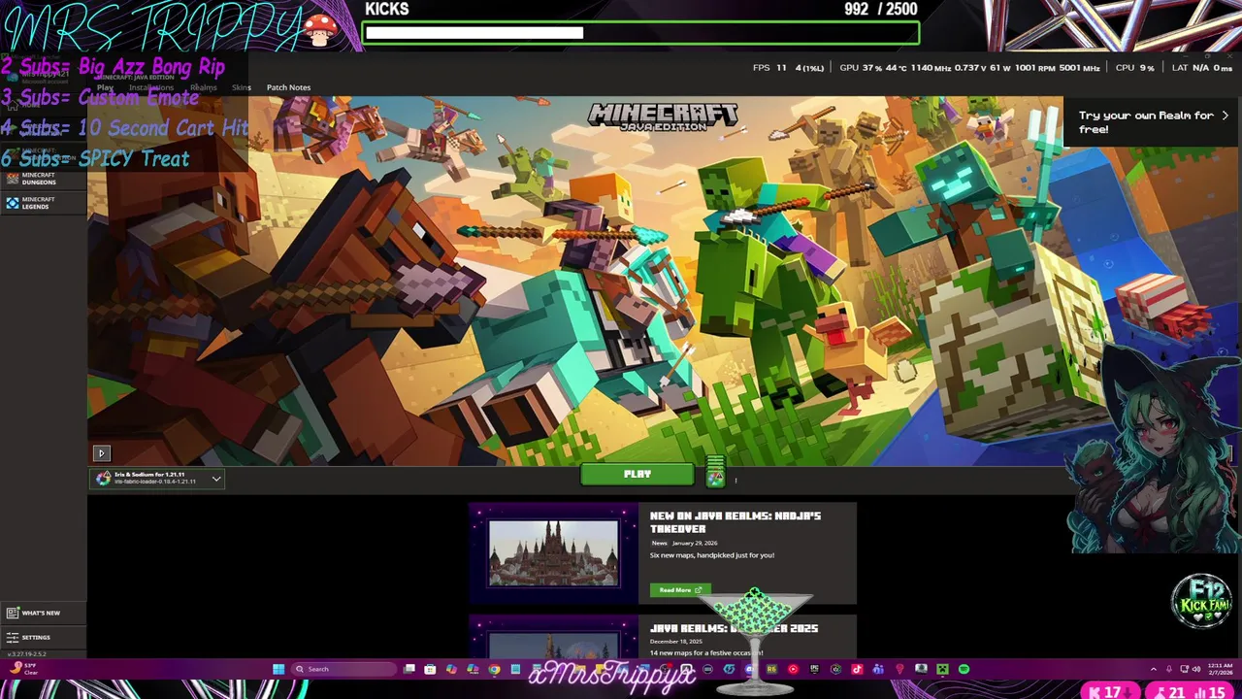
Task: Open the Minecraft Launcher taskbar icon
Action: click(941, 669)
